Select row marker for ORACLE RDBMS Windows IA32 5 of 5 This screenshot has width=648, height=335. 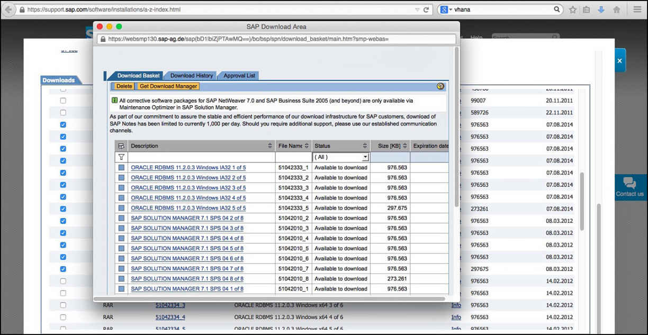pyautogui.click(x=122, y=208)
